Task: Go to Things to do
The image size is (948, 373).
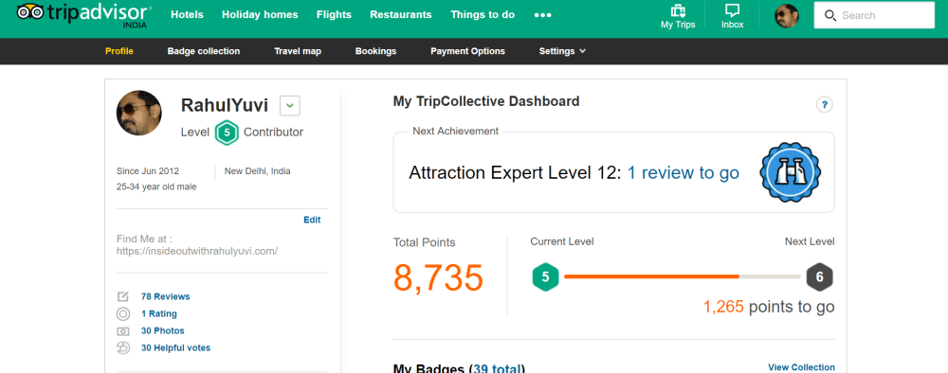Action: [483, 14]
